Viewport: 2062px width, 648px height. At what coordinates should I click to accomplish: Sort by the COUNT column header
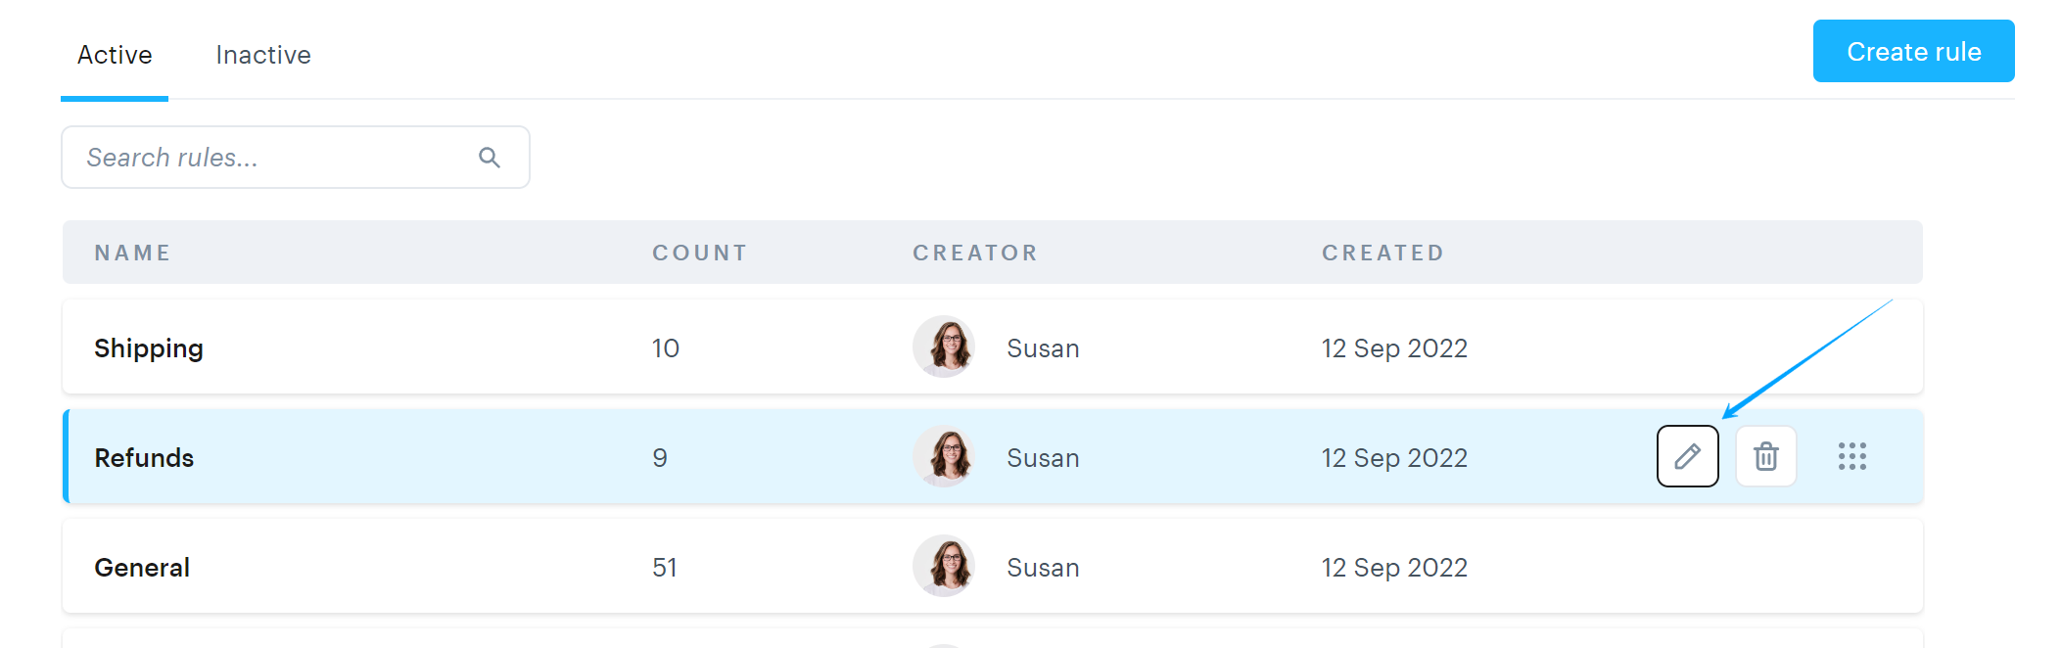click(x=699, y=253)
